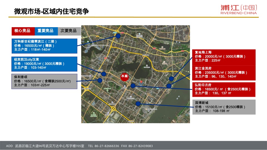Click the gray 次要竞品 legend label
This screenshot has height=150, width=267.
pyautogui.click(x=69, y=31)
